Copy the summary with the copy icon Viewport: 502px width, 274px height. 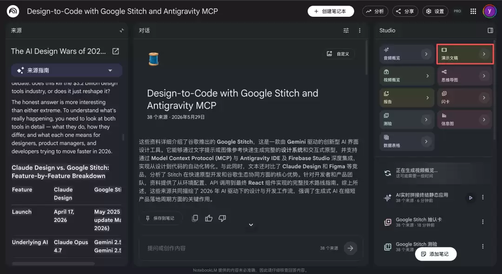[x=195, y=218]
